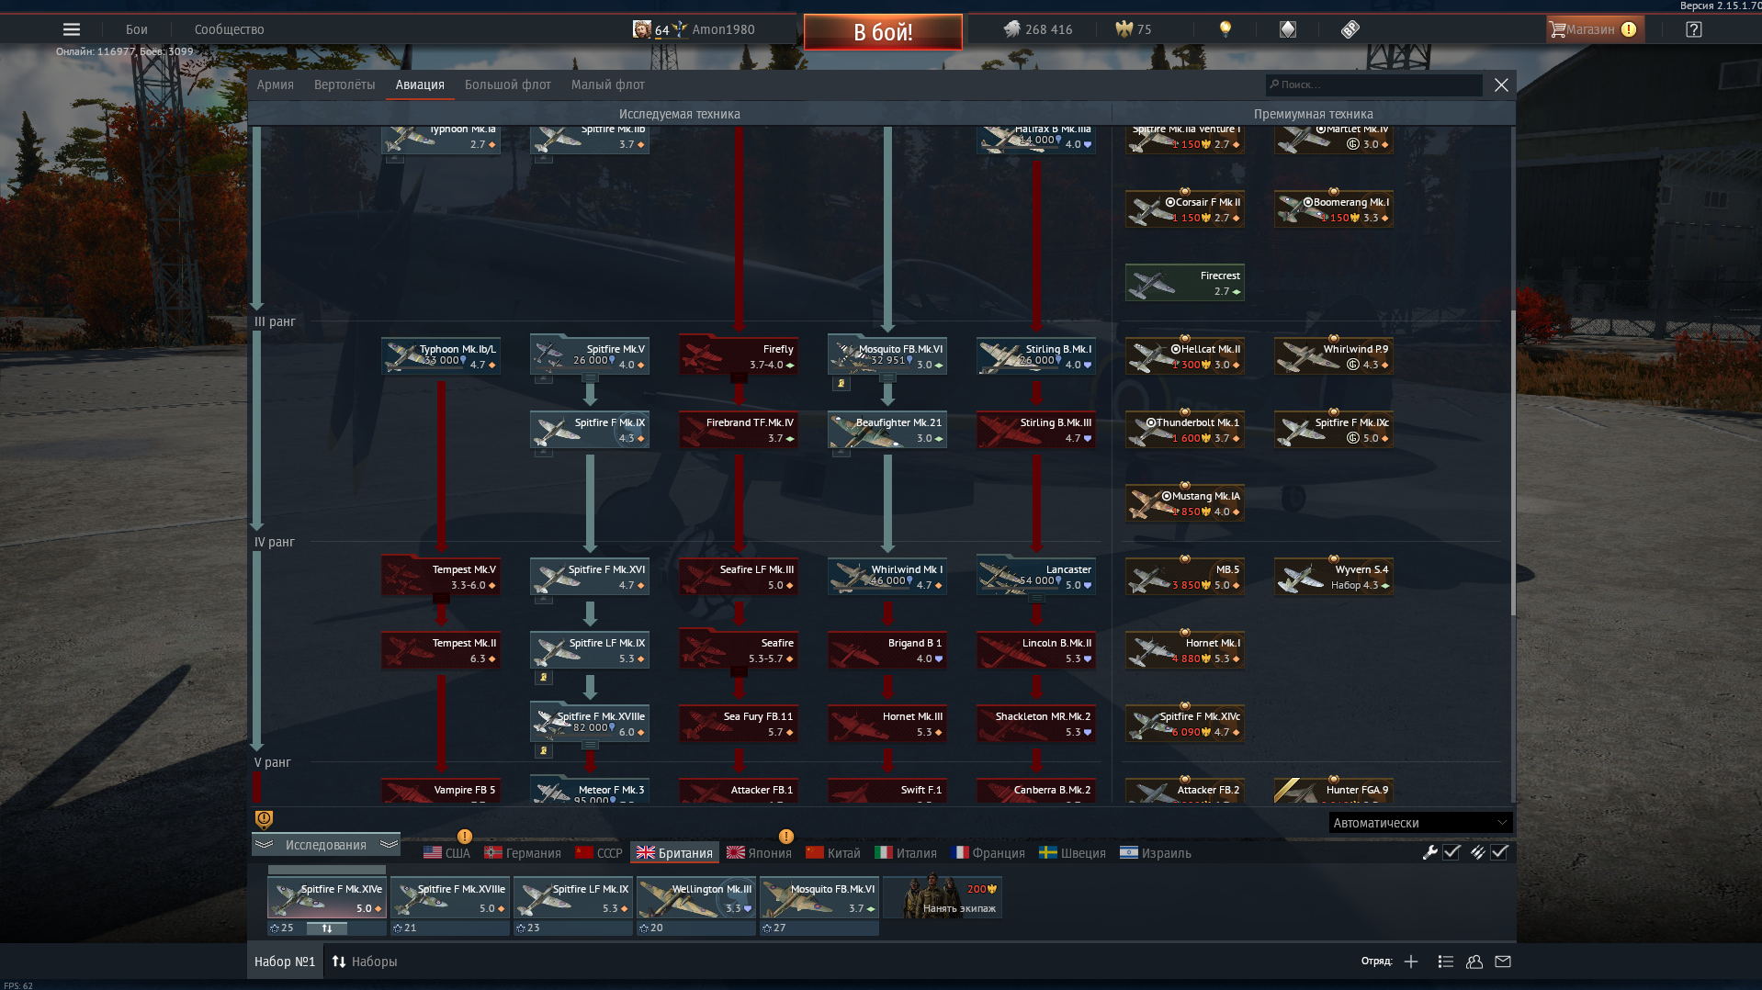
Task: Open the warbonds shop icon in the top bar
Action: pos(1288,29)
